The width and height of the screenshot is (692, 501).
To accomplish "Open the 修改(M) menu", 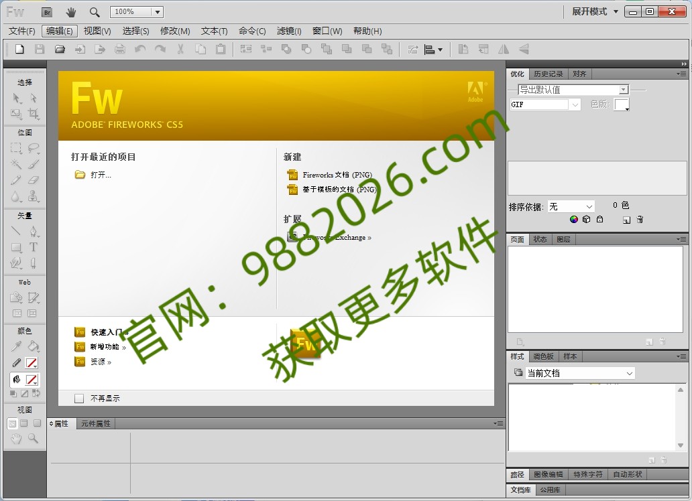I will [x=175, y=31].
